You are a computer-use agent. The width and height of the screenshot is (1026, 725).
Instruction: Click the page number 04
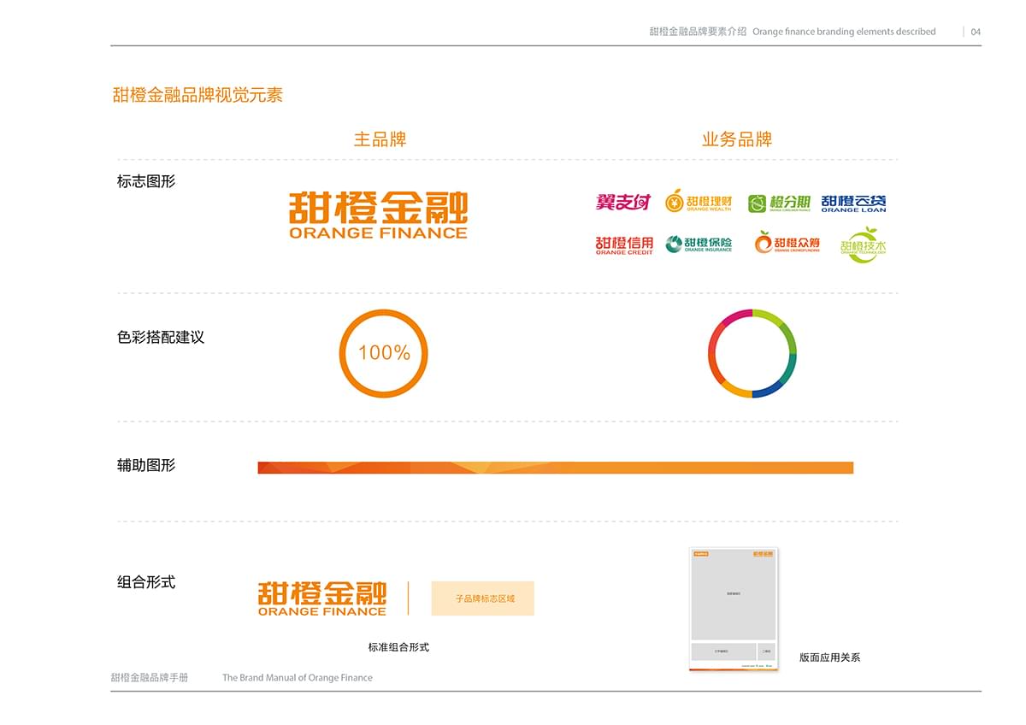[x=976, y=32]
